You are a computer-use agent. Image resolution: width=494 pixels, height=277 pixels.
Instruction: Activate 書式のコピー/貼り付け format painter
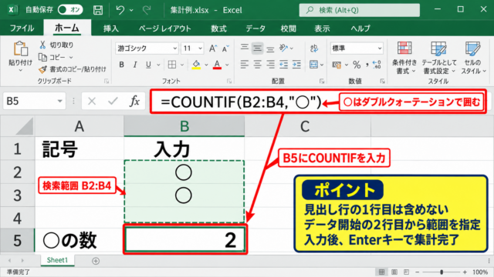pos(72,69)
